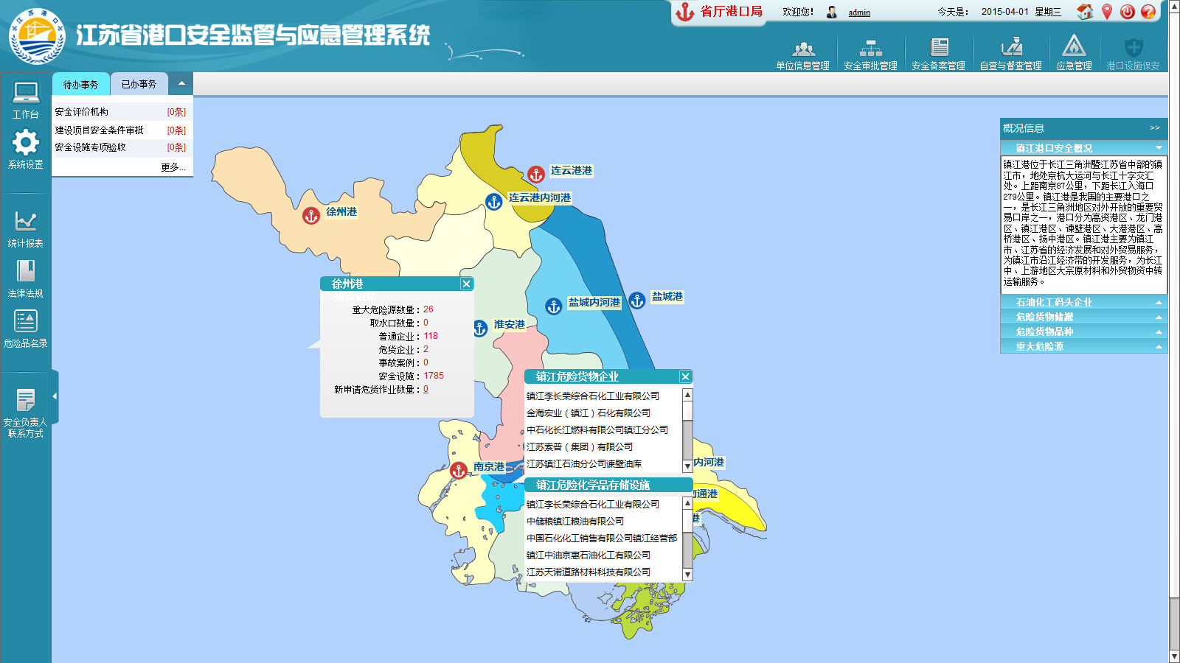The width and height of the screenshot is (1180, 663).
Task: Open the 工作台 workbench icon
Action: [x=26, y=94]
